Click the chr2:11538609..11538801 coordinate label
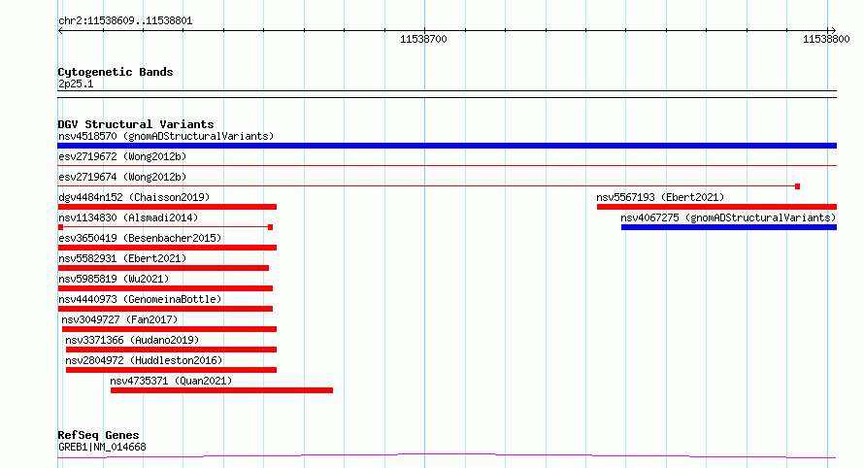Image resolution: width=864 pixels, height=468 pixels. (125, 21)
